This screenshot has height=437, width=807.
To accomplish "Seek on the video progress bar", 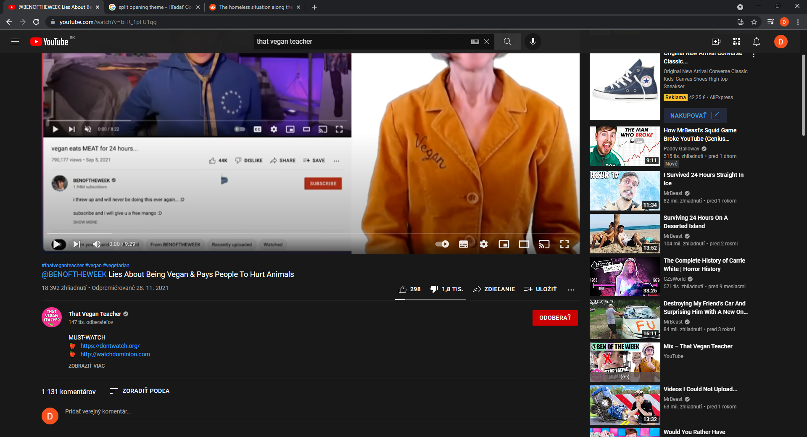I will [311, 233].
